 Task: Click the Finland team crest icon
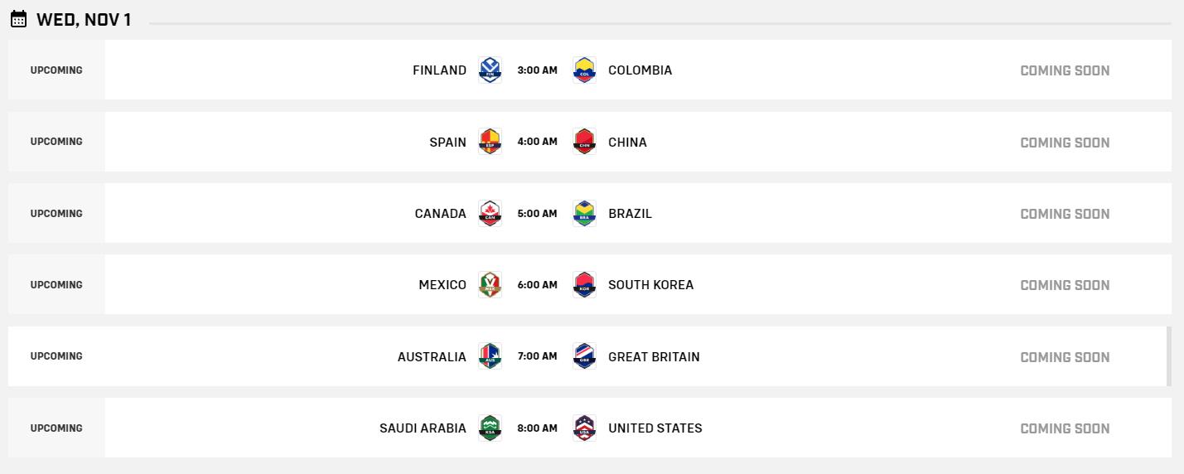tap(490, 70)
